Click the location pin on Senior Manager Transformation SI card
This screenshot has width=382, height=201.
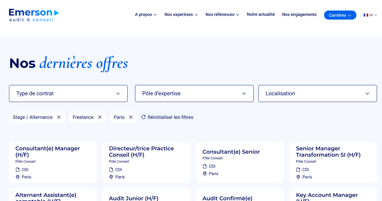click(x=298, y=177)
